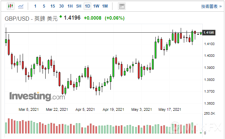The image size is (225, 139).
Task: Set chart interval to 5H
Action: pyautogui.click(x=79, y=6)
